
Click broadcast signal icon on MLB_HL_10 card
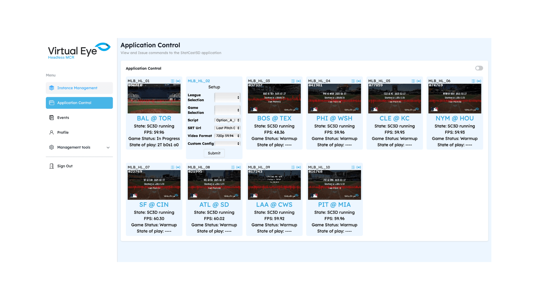[359, 167]
